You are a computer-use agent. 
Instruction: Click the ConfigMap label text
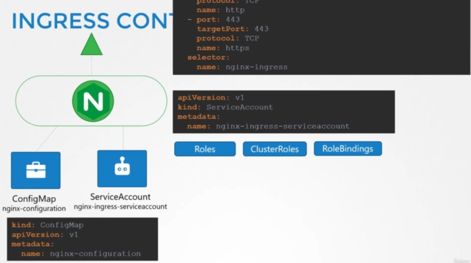(34, 199)
